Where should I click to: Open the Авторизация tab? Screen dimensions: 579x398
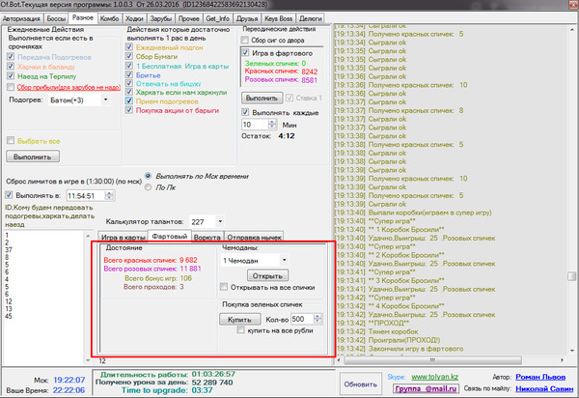point(21,18)
